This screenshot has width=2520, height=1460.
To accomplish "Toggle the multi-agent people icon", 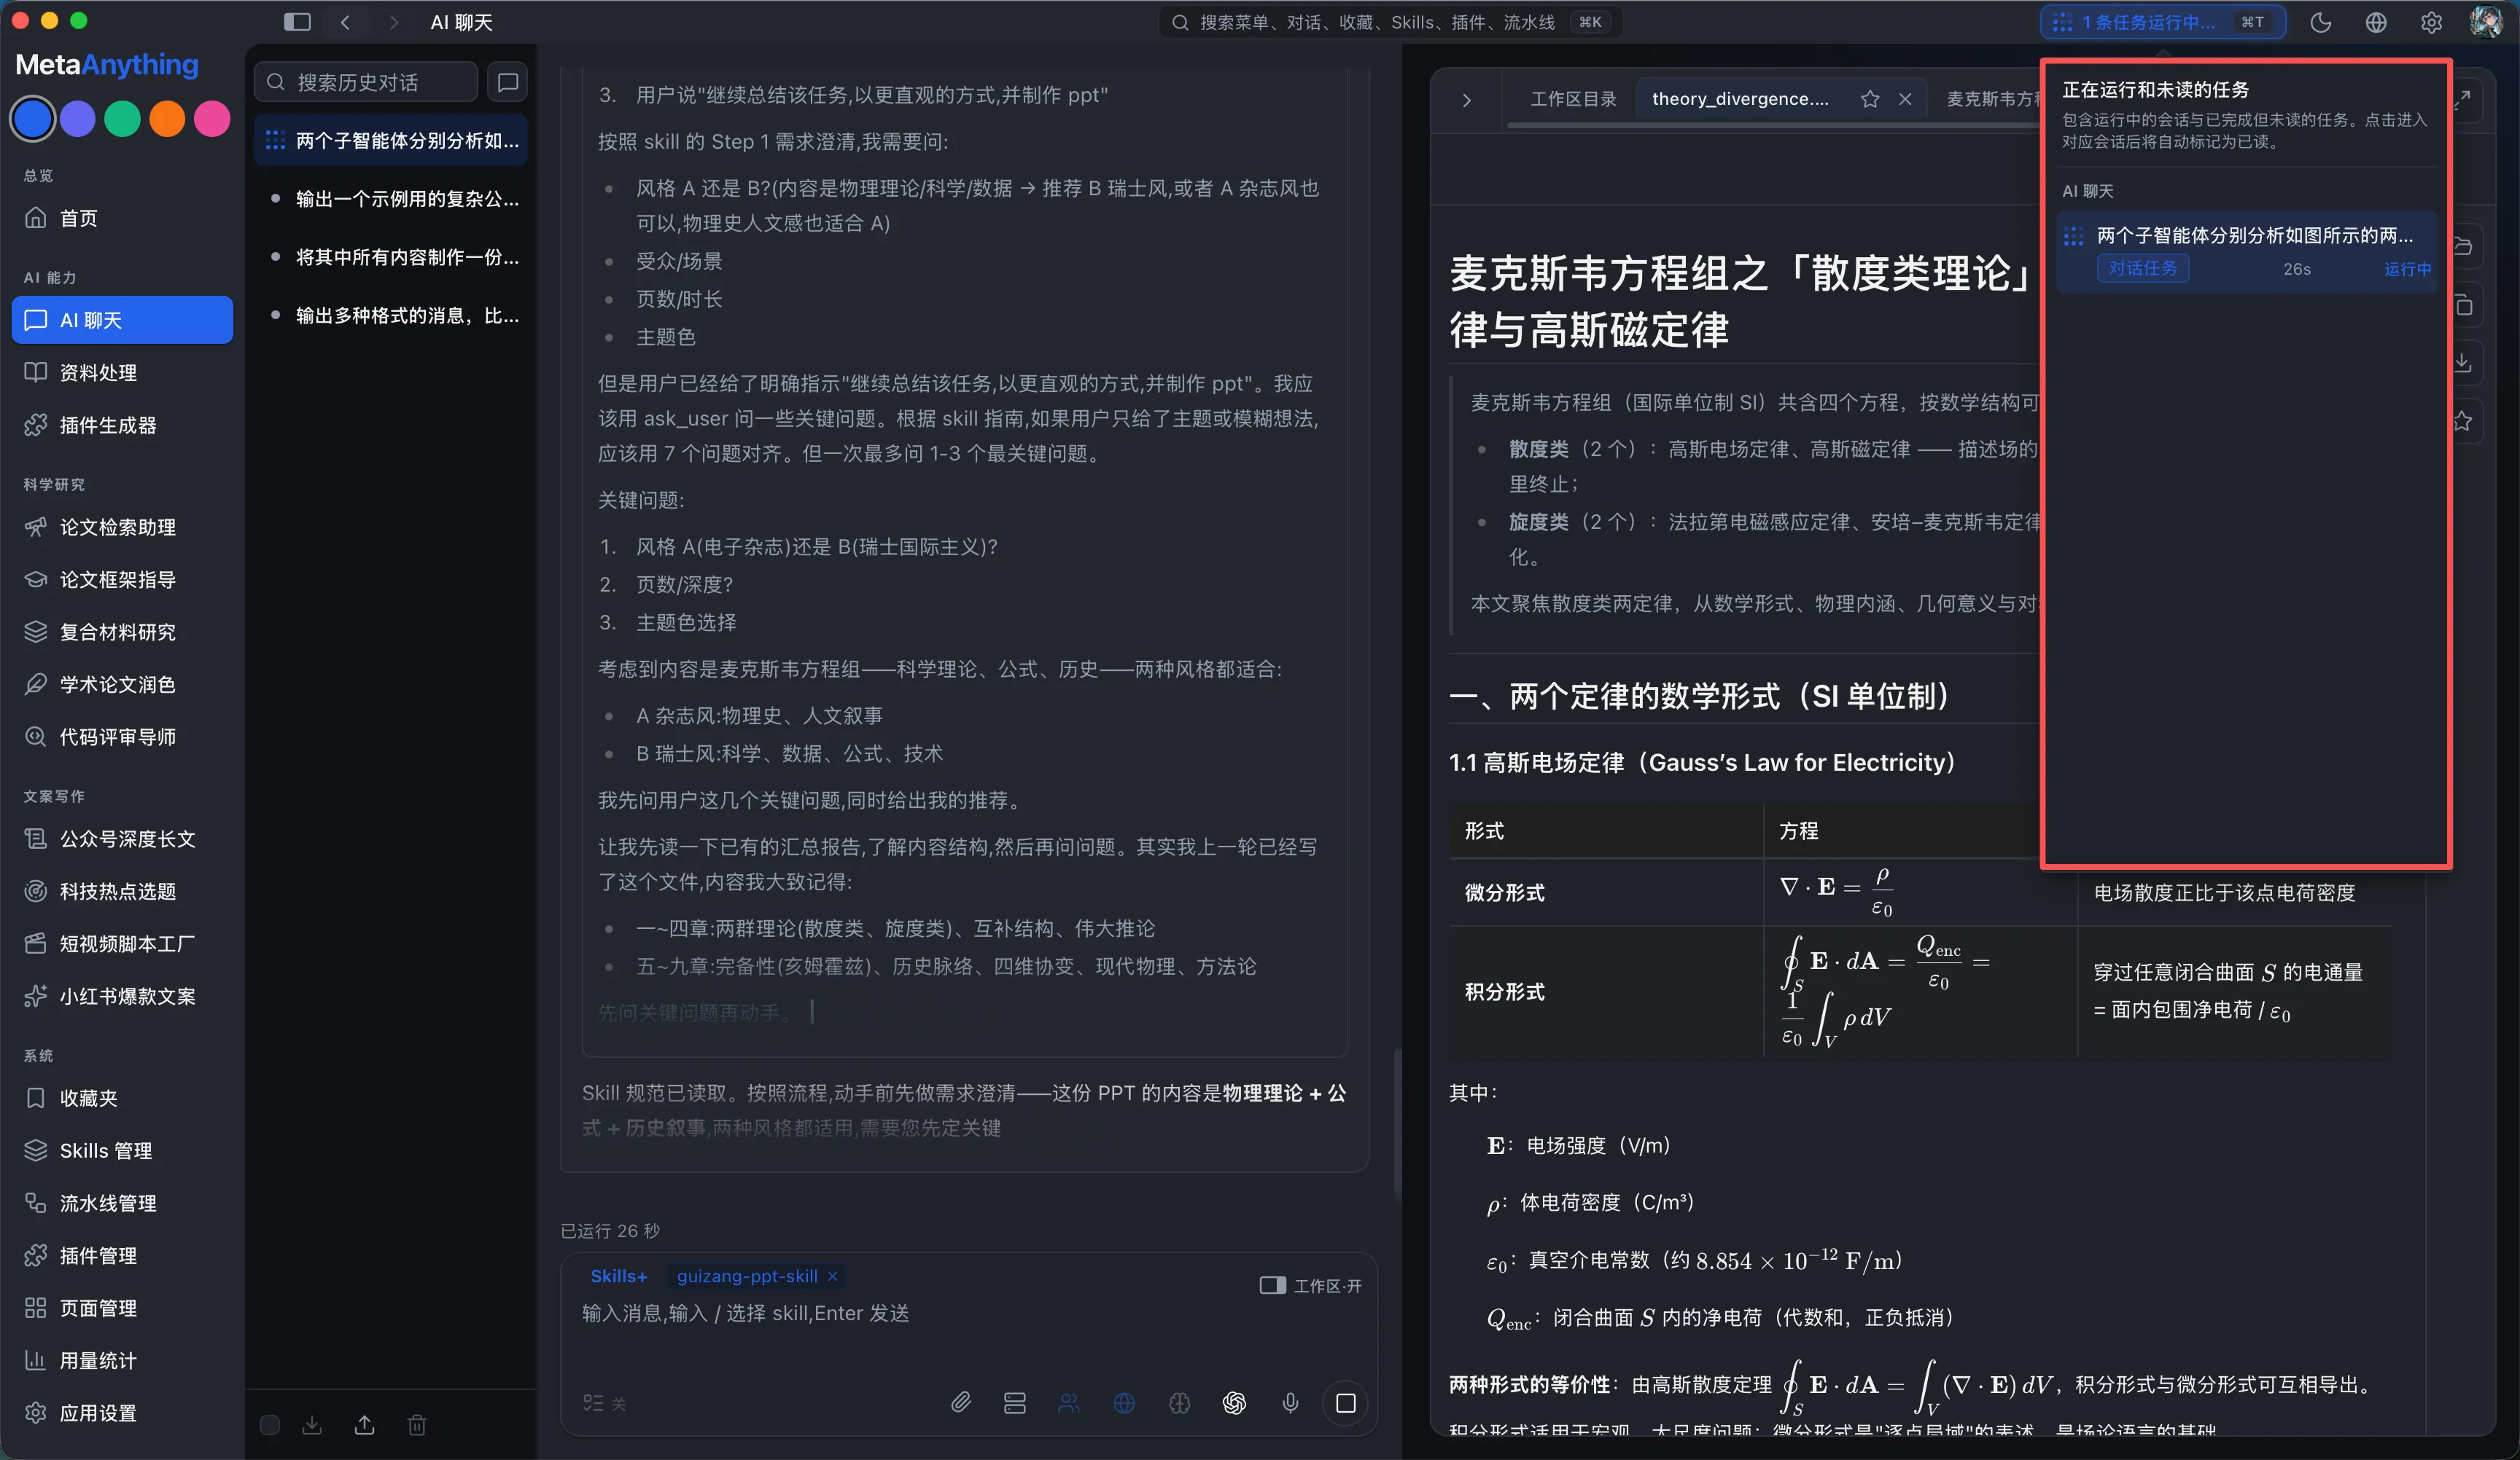I will point(1069,1403).
